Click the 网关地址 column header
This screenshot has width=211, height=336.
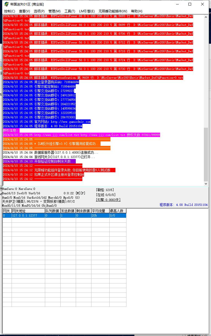28,211
